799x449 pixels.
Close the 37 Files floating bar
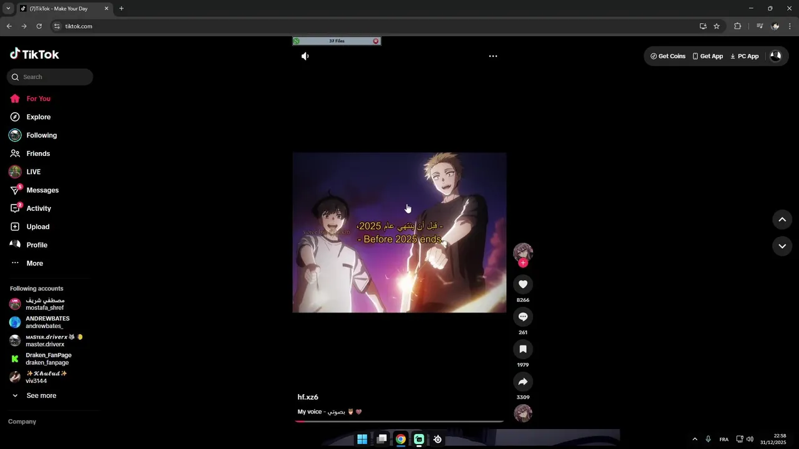click(x=376, y=41)
